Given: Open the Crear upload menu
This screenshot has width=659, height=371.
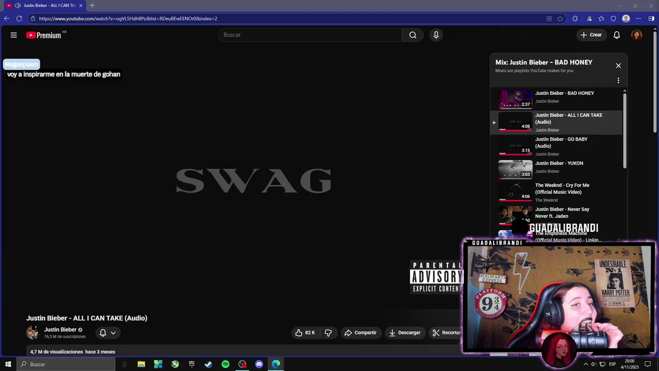Looking at the screenshot, I should click(x=591, y=35).
